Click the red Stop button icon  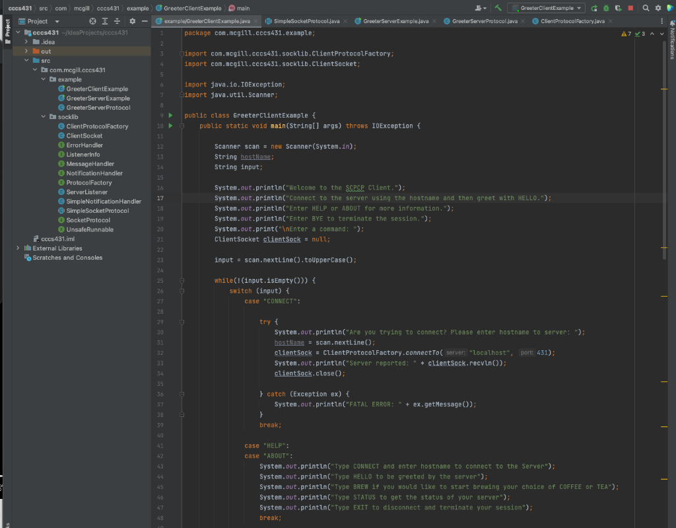tap(632, 8)
